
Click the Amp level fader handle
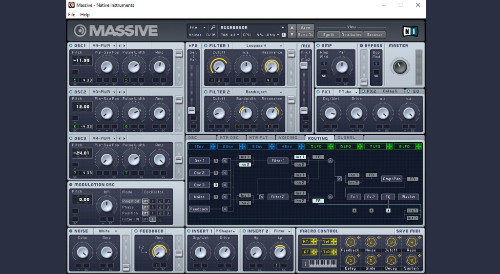364,82
